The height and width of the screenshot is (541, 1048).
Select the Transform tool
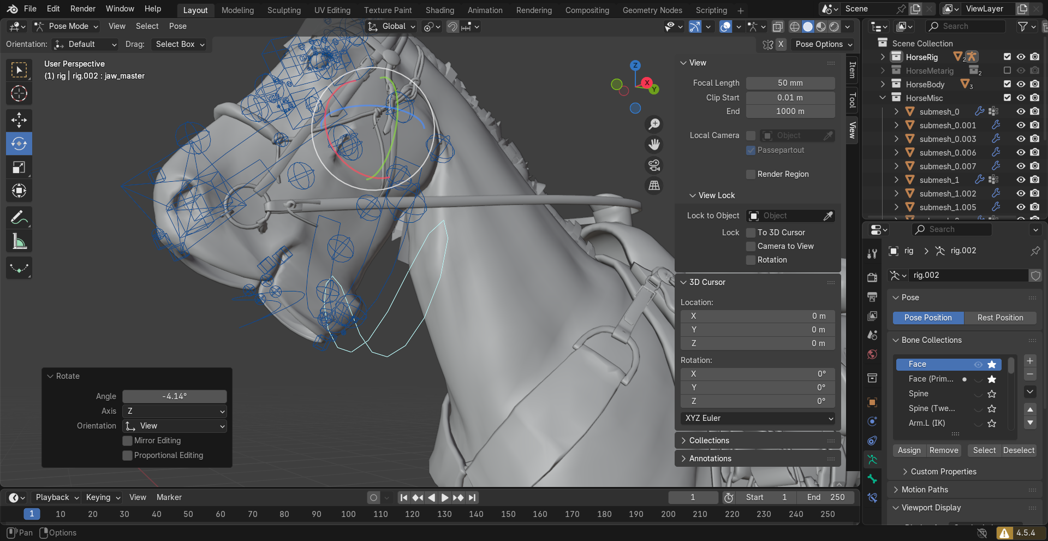(x=19, y=191)
